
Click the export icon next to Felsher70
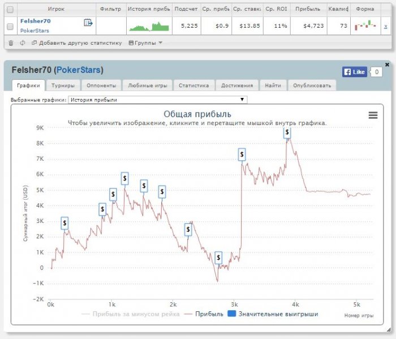88,23
